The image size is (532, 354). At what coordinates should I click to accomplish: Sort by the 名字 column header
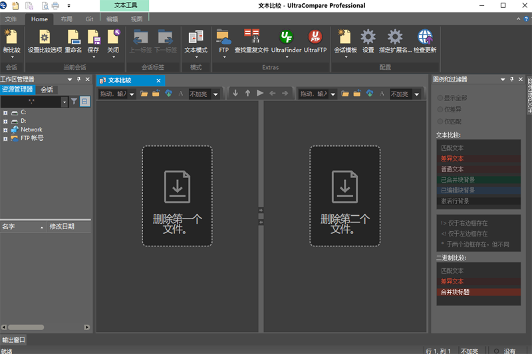pos(23,226)
